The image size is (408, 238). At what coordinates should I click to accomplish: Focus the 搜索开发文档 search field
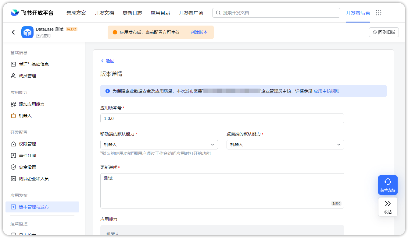[276, 13]
